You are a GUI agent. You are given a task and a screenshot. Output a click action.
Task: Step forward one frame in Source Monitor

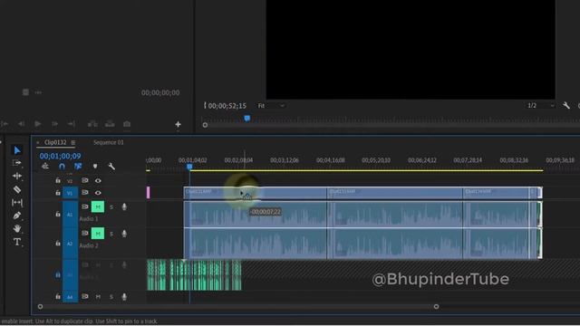(54, 124)
